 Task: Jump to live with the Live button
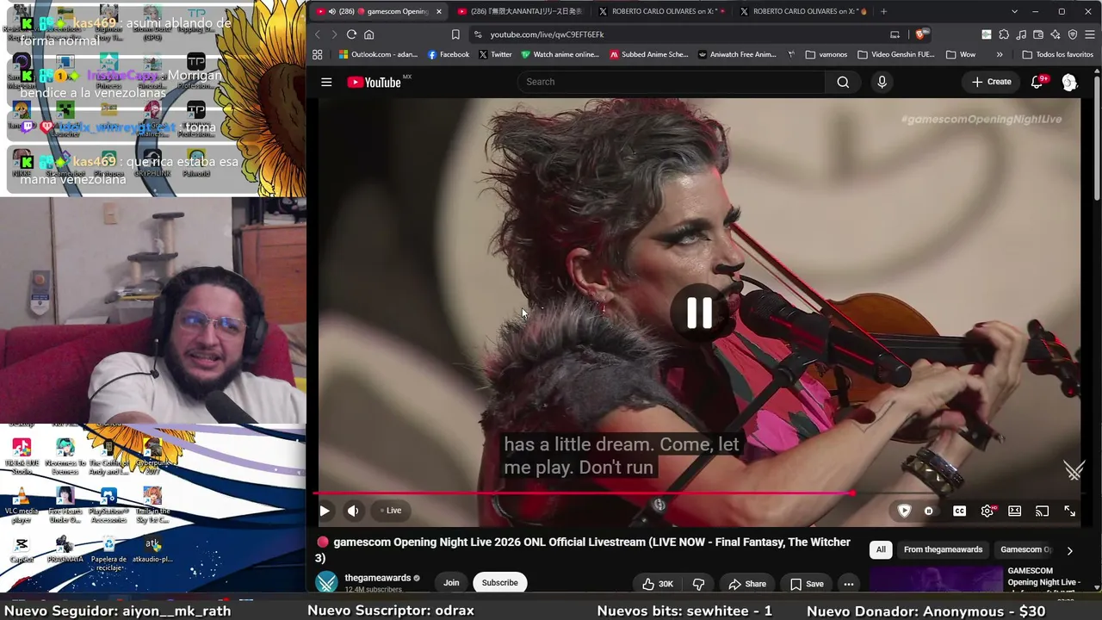click(391, 511)
